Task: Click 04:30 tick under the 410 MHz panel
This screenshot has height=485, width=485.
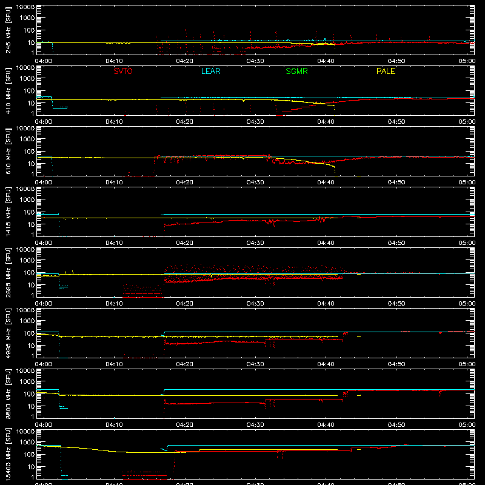Action: pos(255,122)
